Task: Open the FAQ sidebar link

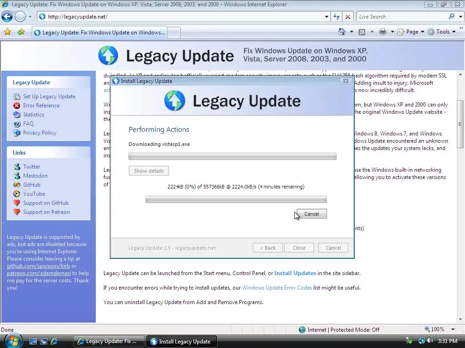Action: coord(28,124)
